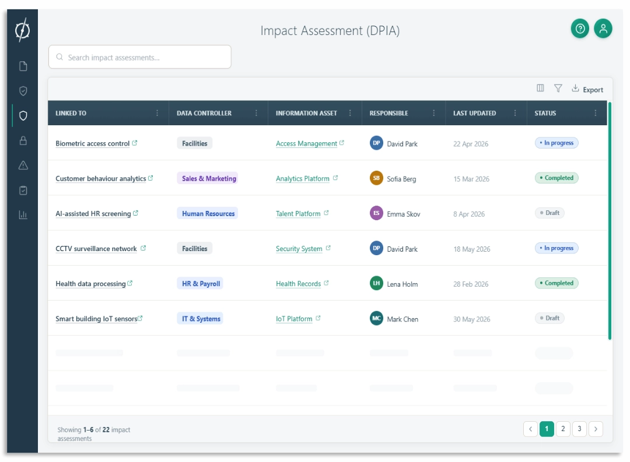
Task: Open the Biometric access control link
Action: point(92,144)
